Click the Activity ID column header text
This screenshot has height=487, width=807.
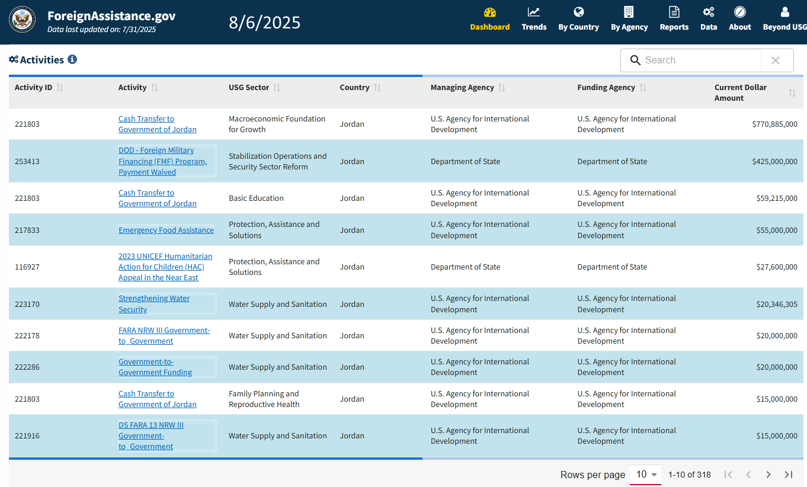[34, 88]
